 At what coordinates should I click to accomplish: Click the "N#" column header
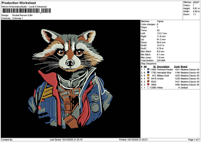(x=145, y=67)
